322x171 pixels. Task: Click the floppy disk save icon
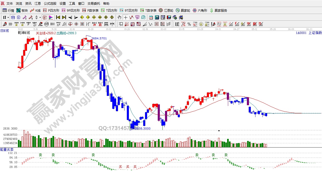169,17
